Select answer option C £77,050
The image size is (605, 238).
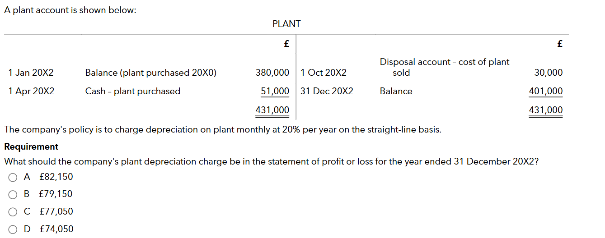13,212
